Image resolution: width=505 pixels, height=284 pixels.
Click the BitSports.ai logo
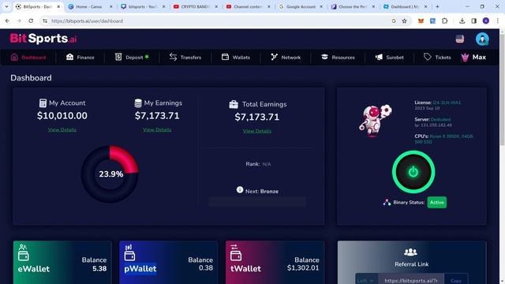[43, 39]
